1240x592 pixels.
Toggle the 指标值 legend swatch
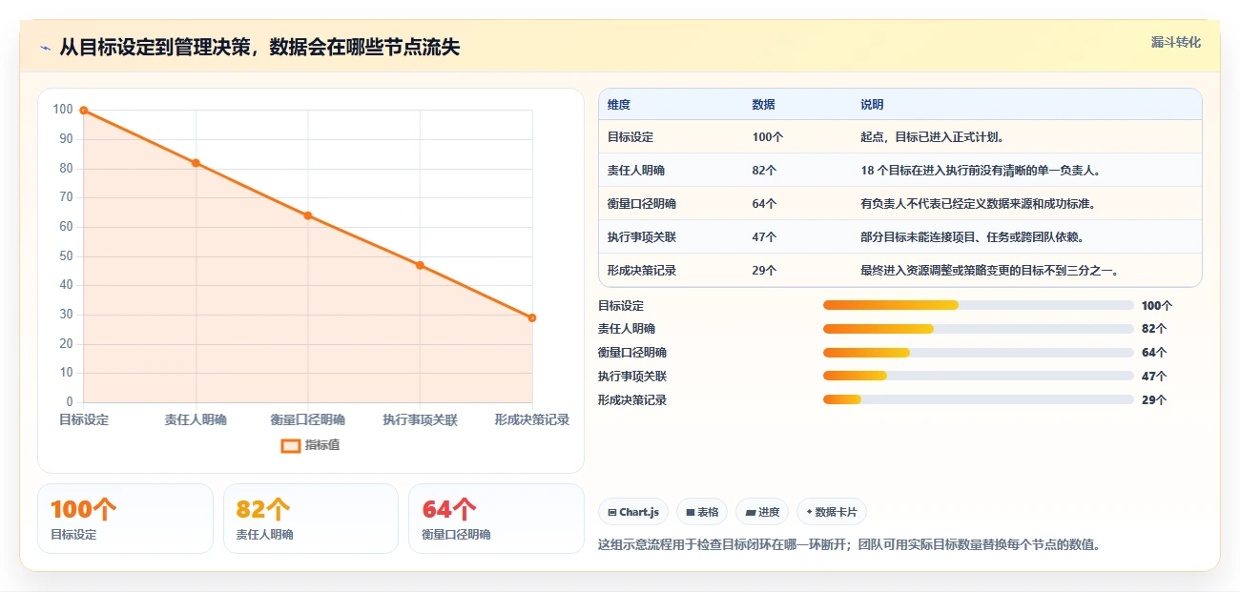[291, 445]
